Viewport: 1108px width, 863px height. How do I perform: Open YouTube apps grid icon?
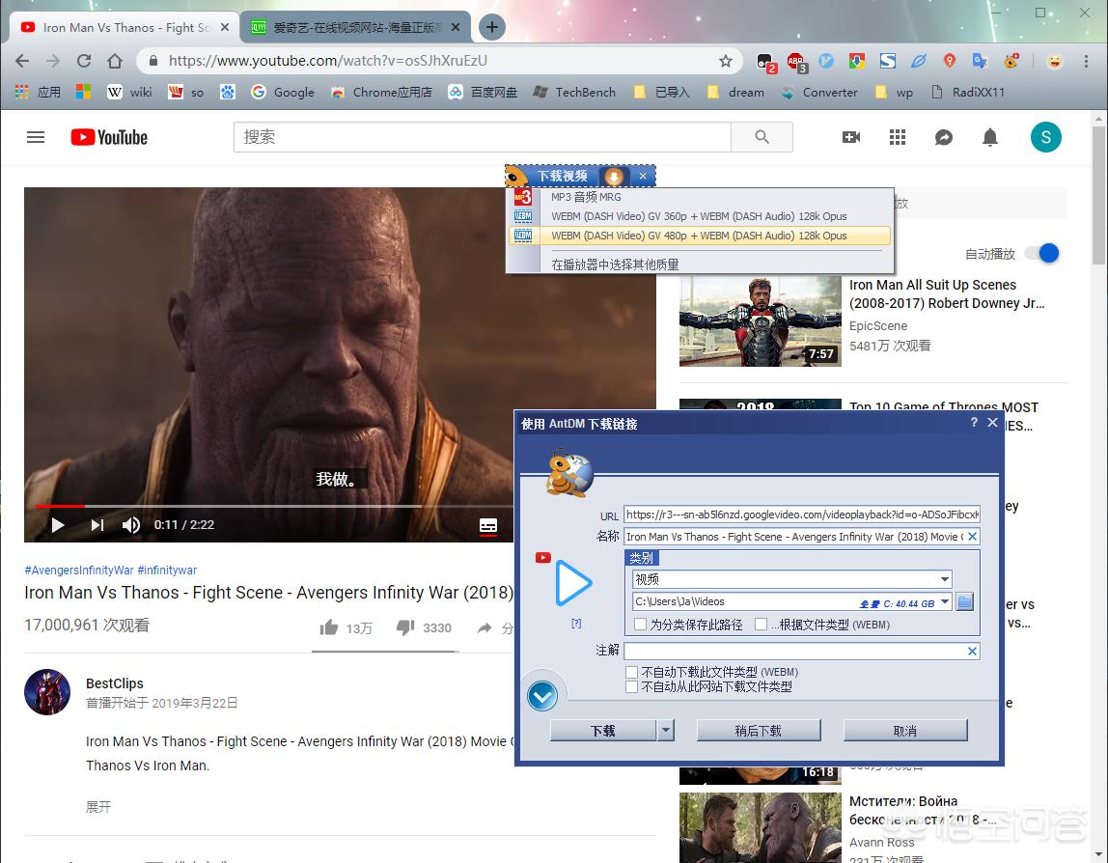tap(898, 137)
